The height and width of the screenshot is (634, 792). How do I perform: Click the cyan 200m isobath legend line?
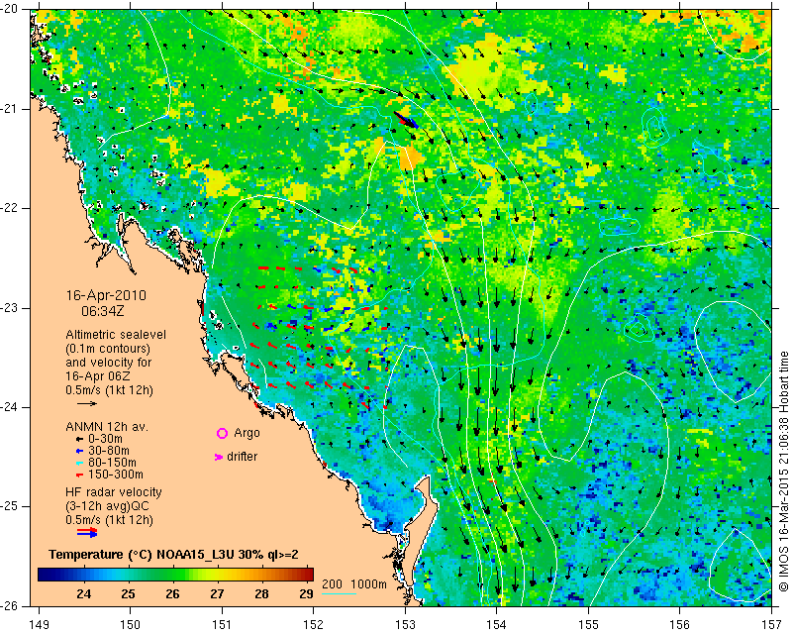(339, 593)
